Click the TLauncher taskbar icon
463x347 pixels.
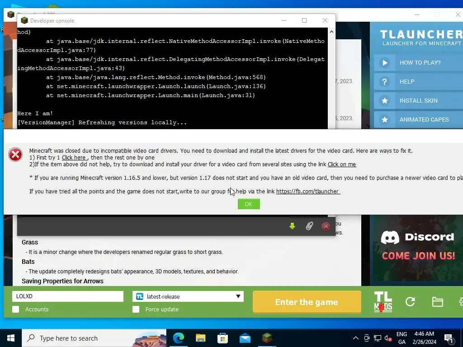267,338
